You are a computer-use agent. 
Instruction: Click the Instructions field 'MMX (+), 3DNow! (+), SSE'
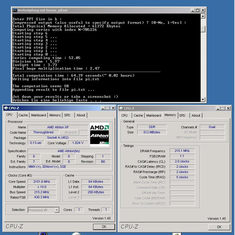[x=69, y=167]
